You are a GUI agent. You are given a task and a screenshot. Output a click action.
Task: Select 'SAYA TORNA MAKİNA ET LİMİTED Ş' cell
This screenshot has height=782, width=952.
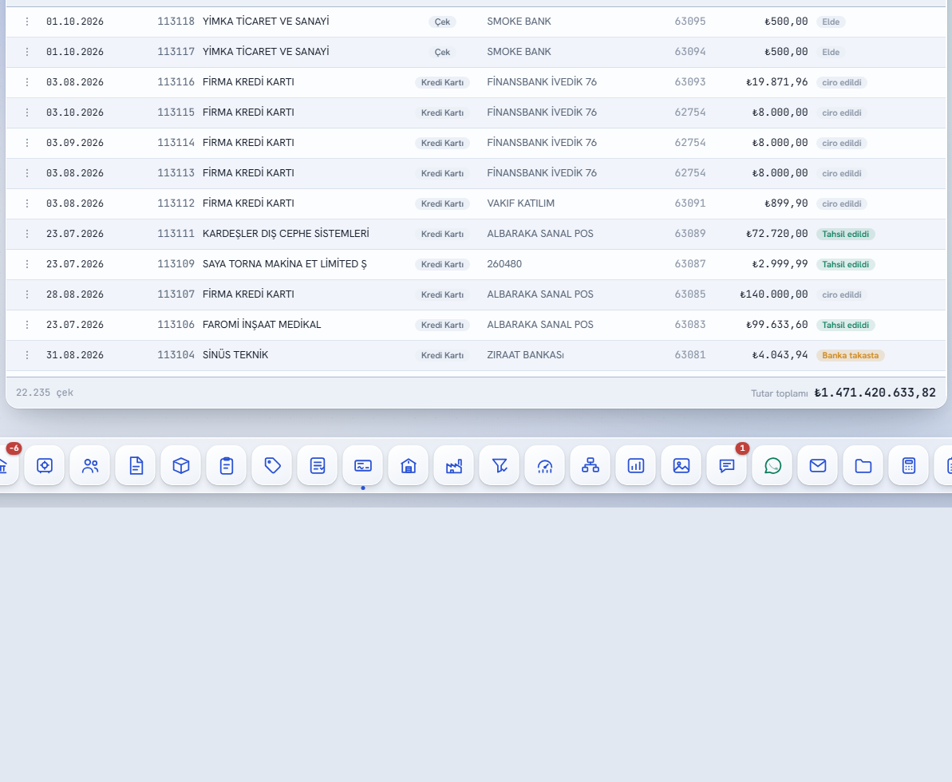click(x=285, y=264)
